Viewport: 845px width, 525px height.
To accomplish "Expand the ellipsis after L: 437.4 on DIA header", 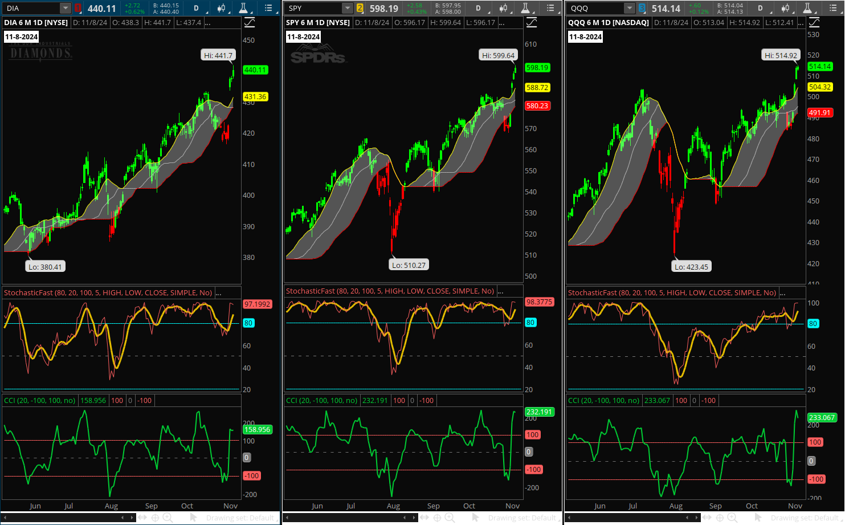I will pos(207,23).
